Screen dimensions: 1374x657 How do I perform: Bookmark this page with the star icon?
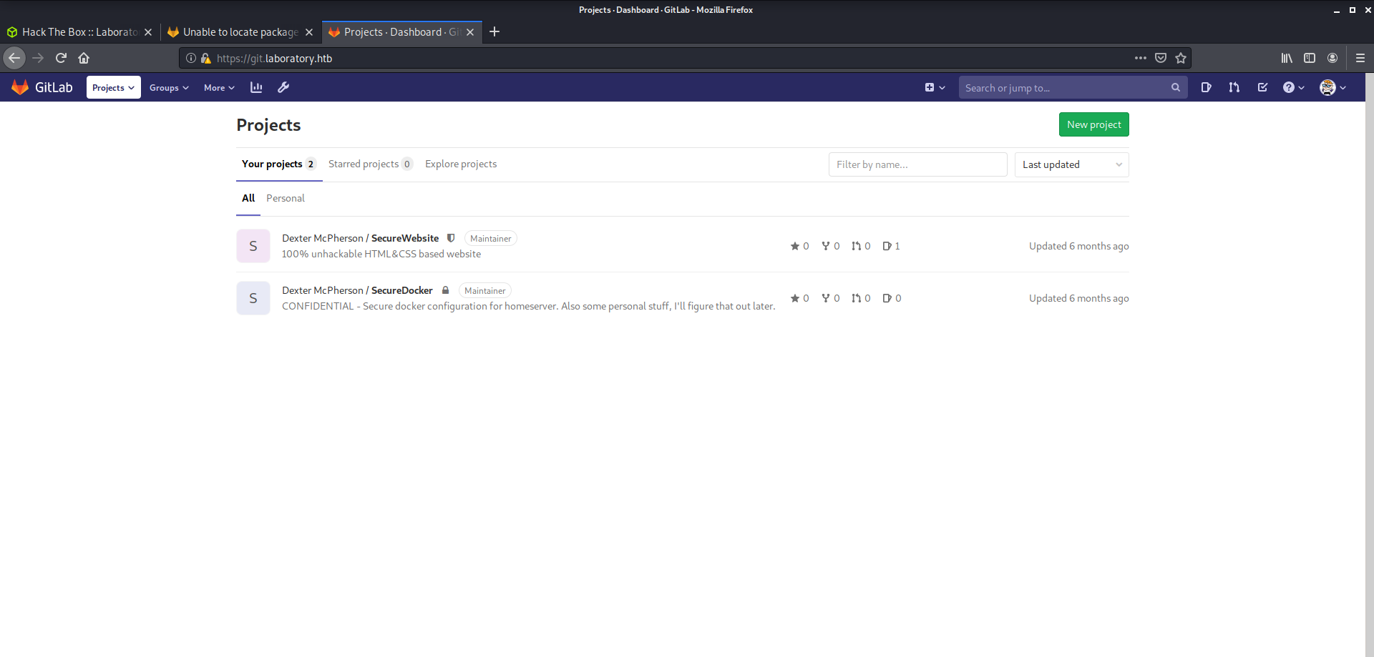(1181, 58)
